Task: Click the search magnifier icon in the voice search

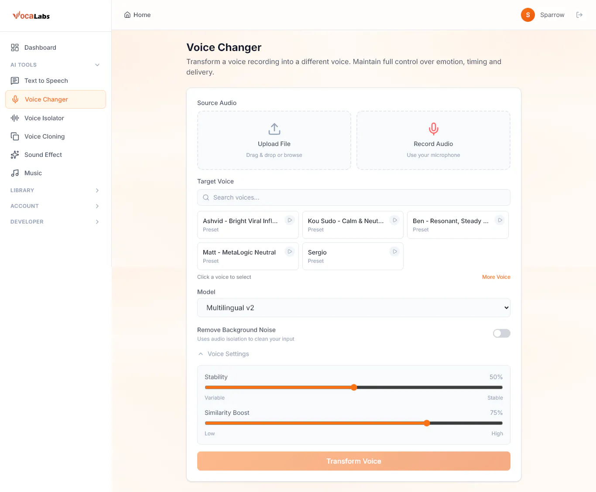Action: pos(206,197)
